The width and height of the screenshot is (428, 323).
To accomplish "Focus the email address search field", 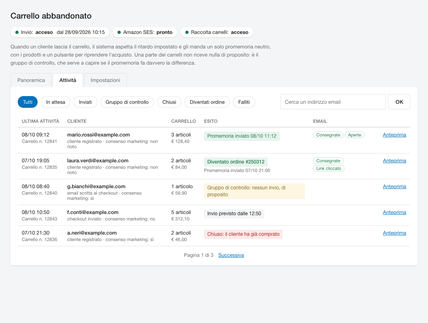I will click(333, 102).
